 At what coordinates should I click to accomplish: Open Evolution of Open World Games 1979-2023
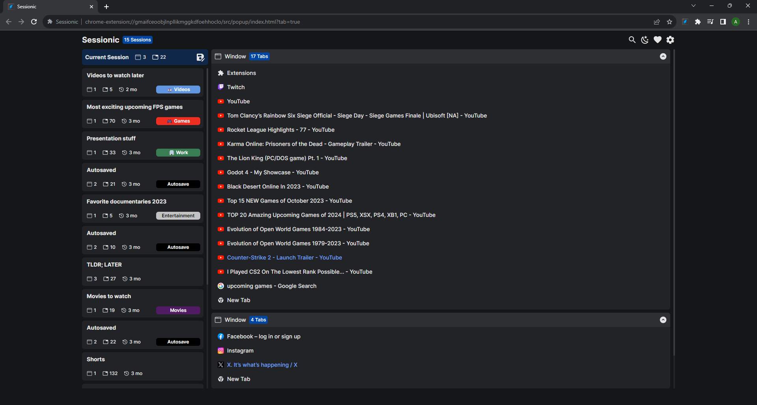pyautogui.click(x=298, y=243)
